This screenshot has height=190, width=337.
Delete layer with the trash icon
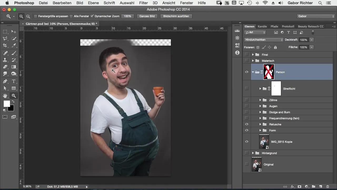328,186
